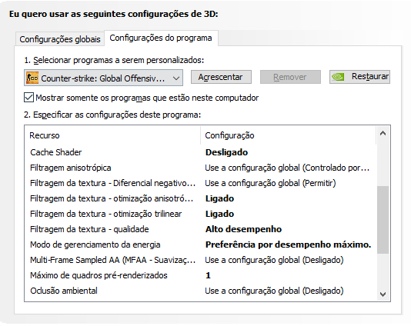Viewport: 411px width, 326px height.
Task: Select the Configurações do programa tab
Action: coord(161,38)
